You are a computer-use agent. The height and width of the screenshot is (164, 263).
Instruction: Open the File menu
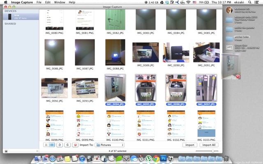coord(39,2)
